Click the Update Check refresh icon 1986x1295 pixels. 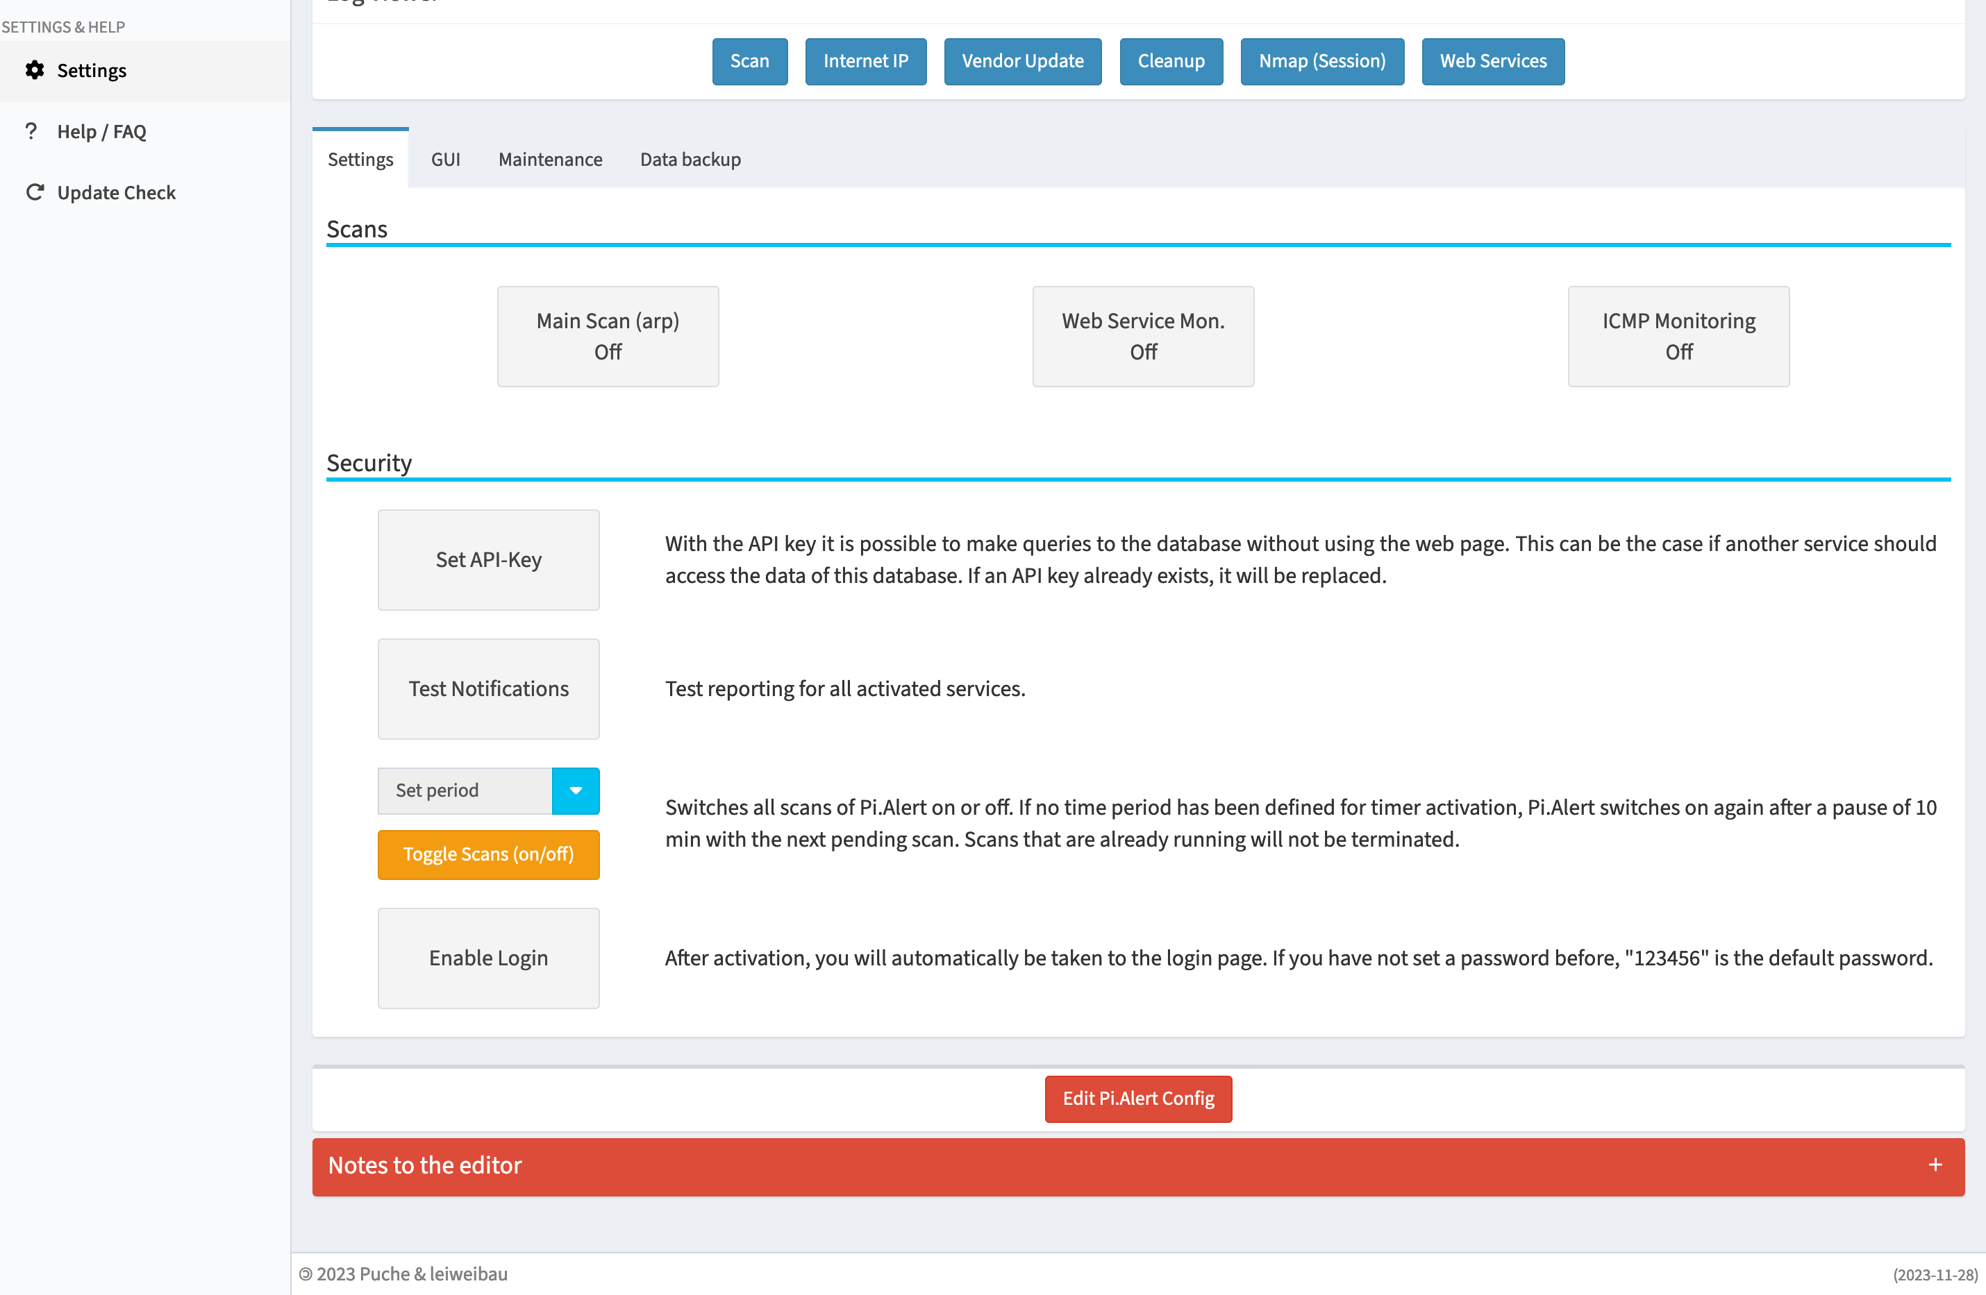(x=34, y=193)
